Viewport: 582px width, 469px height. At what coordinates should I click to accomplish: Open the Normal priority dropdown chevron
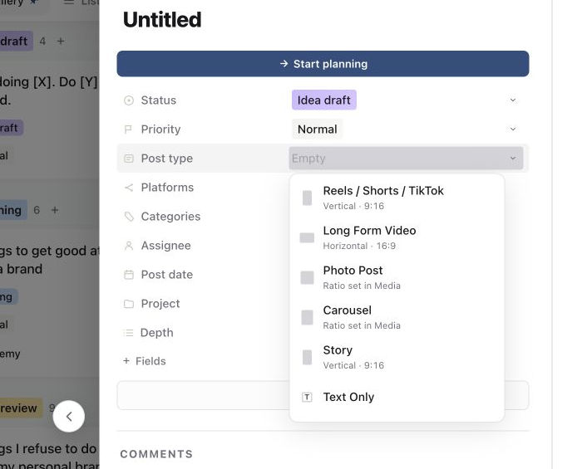click(513, 129)
